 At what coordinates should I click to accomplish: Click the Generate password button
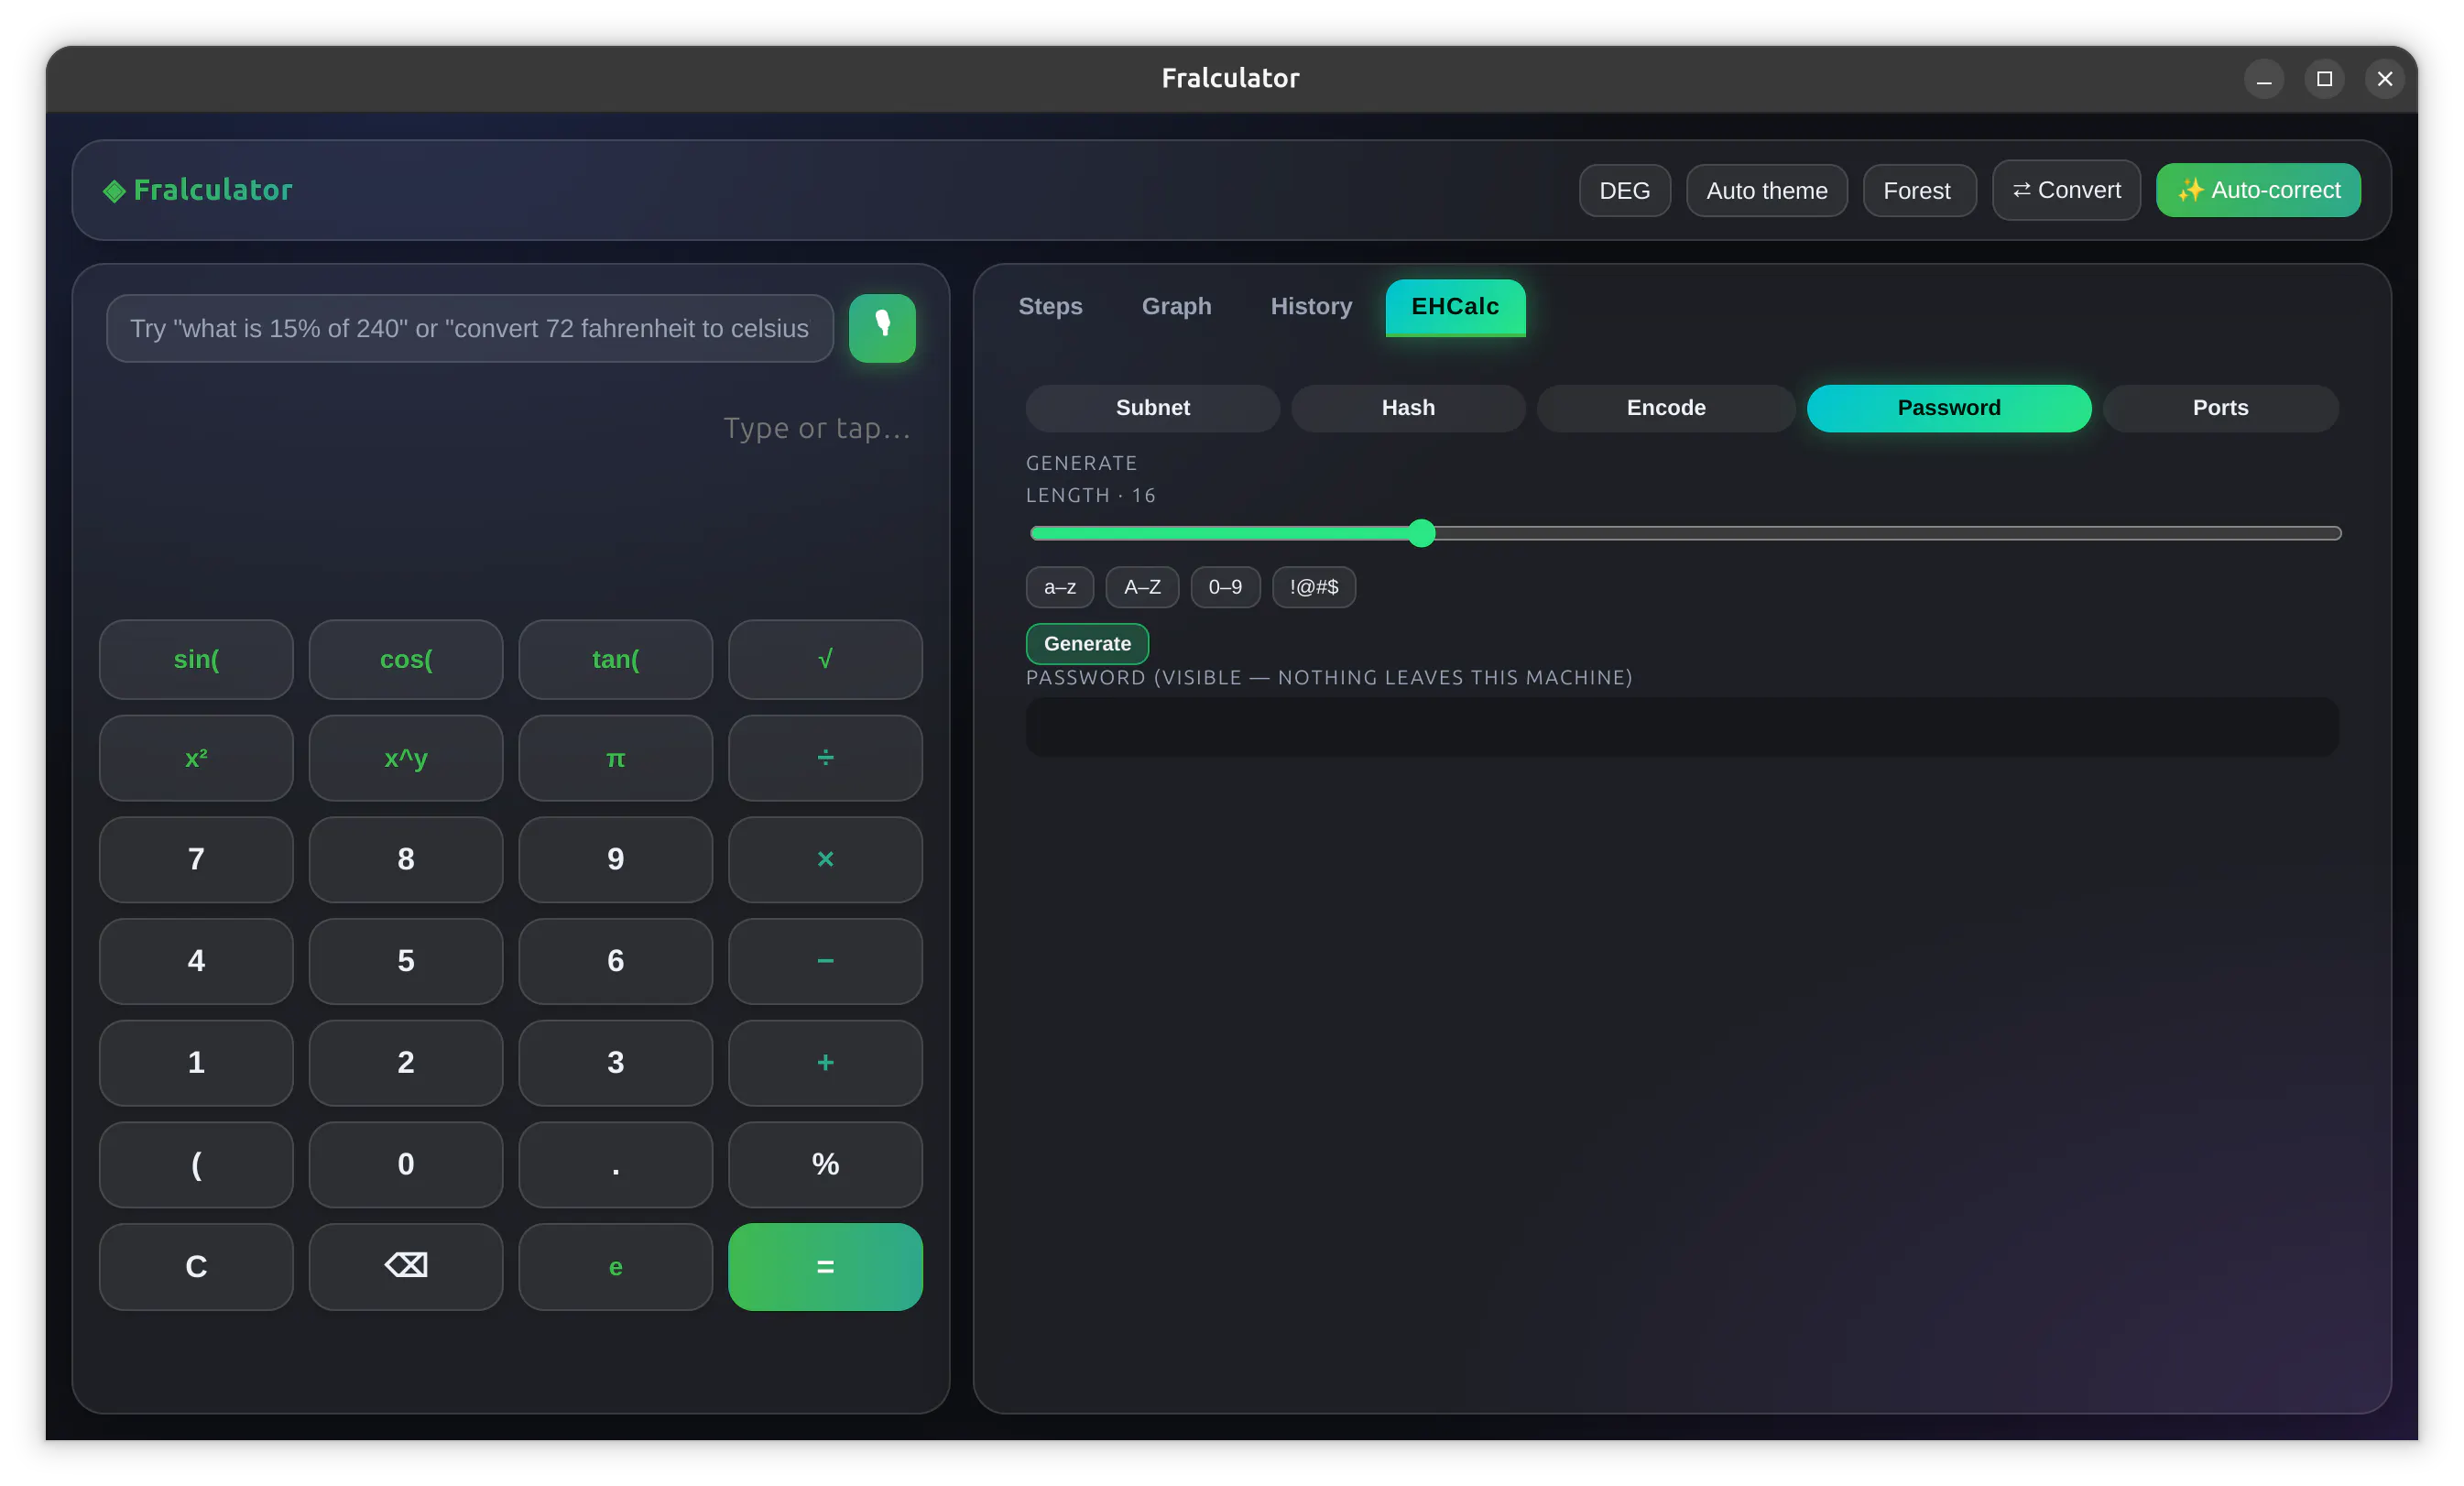click(x=1087, y=643)
